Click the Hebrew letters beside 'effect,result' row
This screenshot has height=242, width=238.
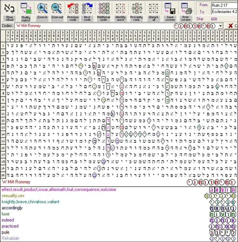click(223, 190)
